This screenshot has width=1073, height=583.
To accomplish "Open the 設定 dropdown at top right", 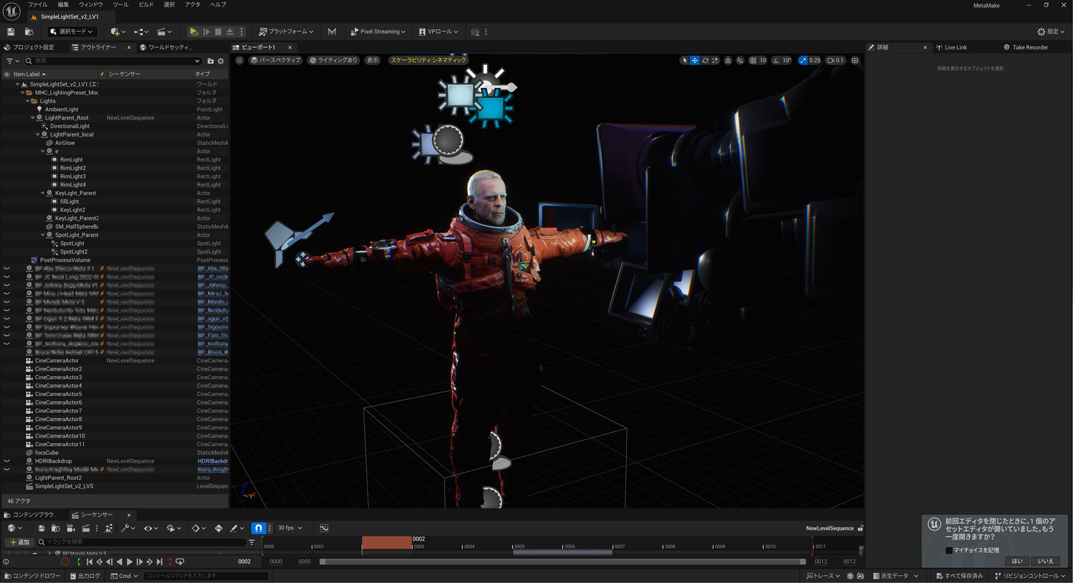I will click(1051, 32).
